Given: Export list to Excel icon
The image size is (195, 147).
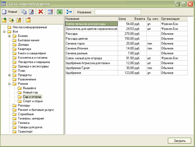Looking at the screenshot, I should [x=60, y=12].
